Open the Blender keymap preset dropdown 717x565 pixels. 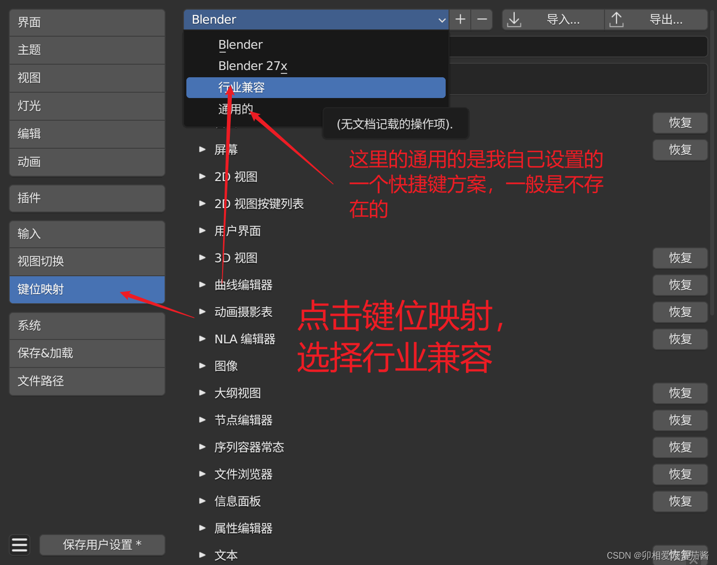[316, 19]
